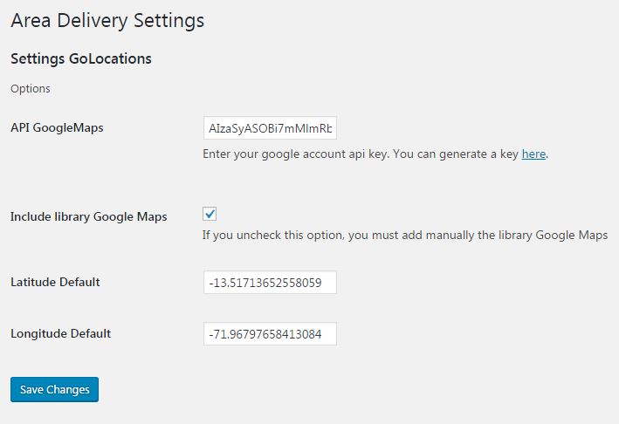Focus the Latitude Default input field

pos(270,283)
